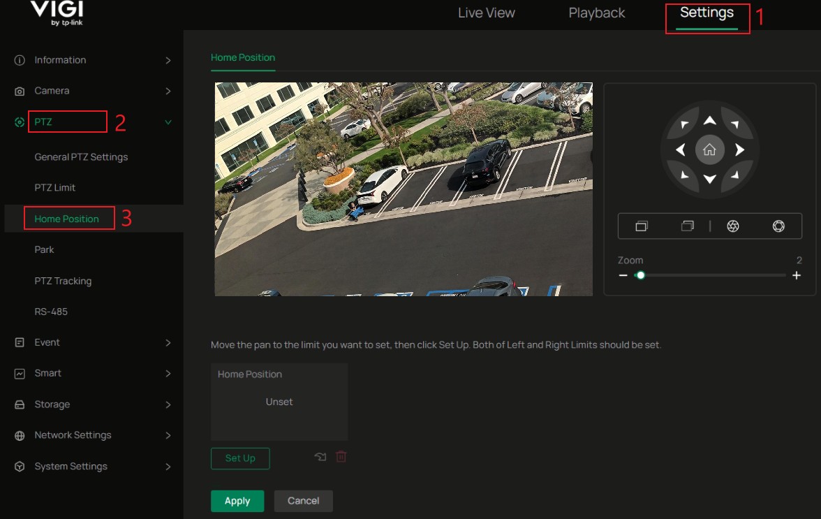Viewport: 821px width, 519px height.
Task: Click the go-to home position arrow icon
Action: (x=320, y=457)
